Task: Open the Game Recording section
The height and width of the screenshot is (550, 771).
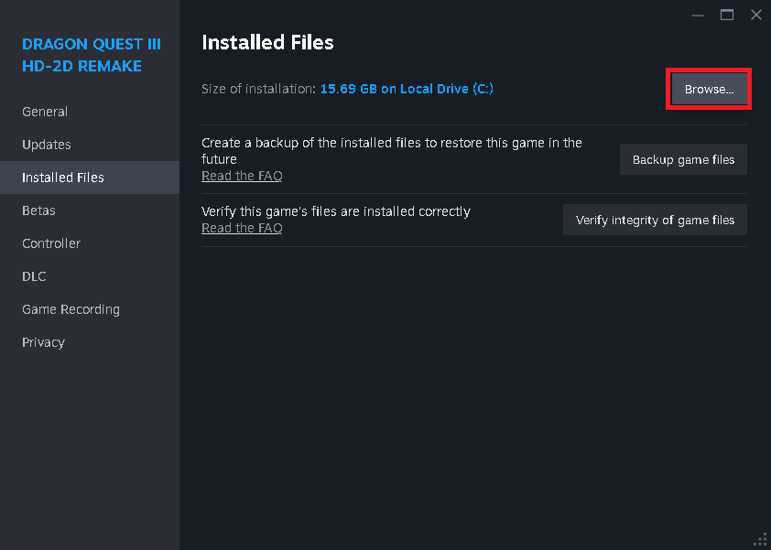Action: (x=71, y=309)
